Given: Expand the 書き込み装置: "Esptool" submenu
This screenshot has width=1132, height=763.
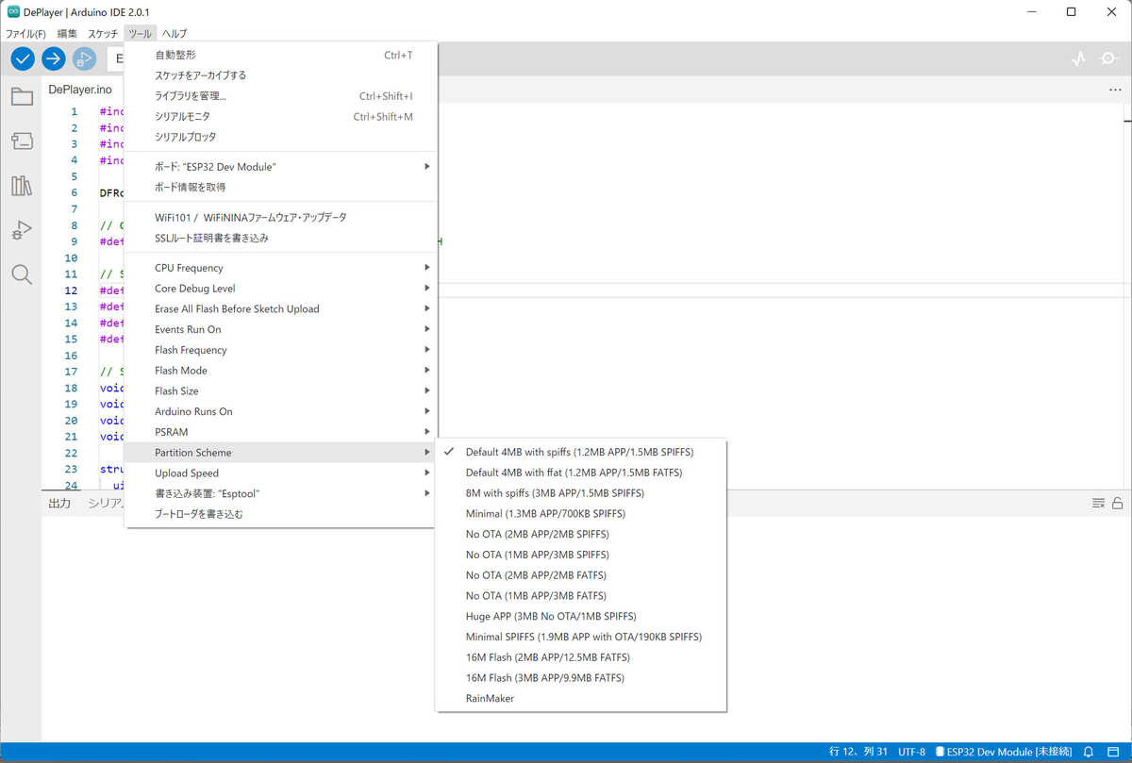Looking at the screenshot, I should click(x=281, y=493).
